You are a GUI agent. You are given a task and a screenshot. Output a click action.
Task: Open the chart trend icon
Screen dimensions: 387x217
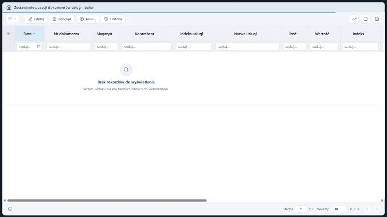[354, 19]
